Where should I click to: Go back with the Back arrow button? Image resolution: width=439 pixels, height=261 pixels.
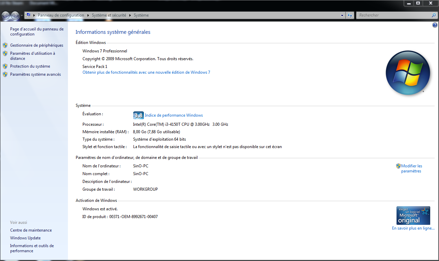[6, 15]
